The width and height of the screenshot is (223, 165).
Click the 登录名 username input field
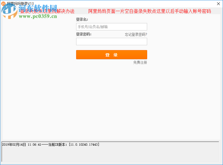[111, 27]
